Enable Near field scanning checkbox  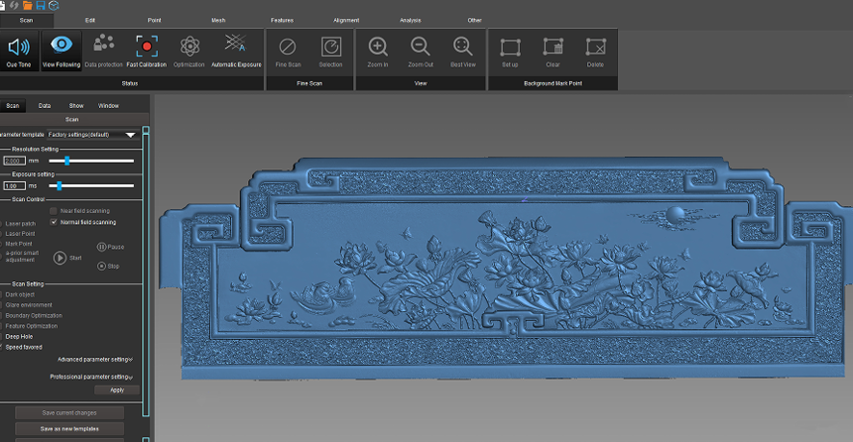pos(54,211)
